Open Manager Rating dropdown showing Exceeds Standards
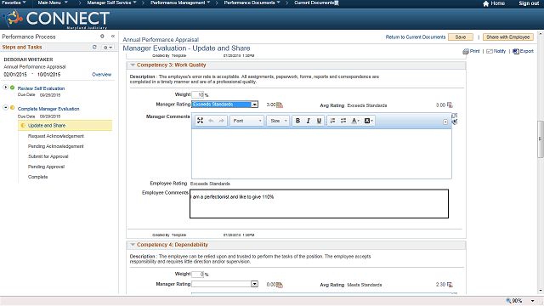The width and height of the screenshot is (544, 306). [224, 105]
